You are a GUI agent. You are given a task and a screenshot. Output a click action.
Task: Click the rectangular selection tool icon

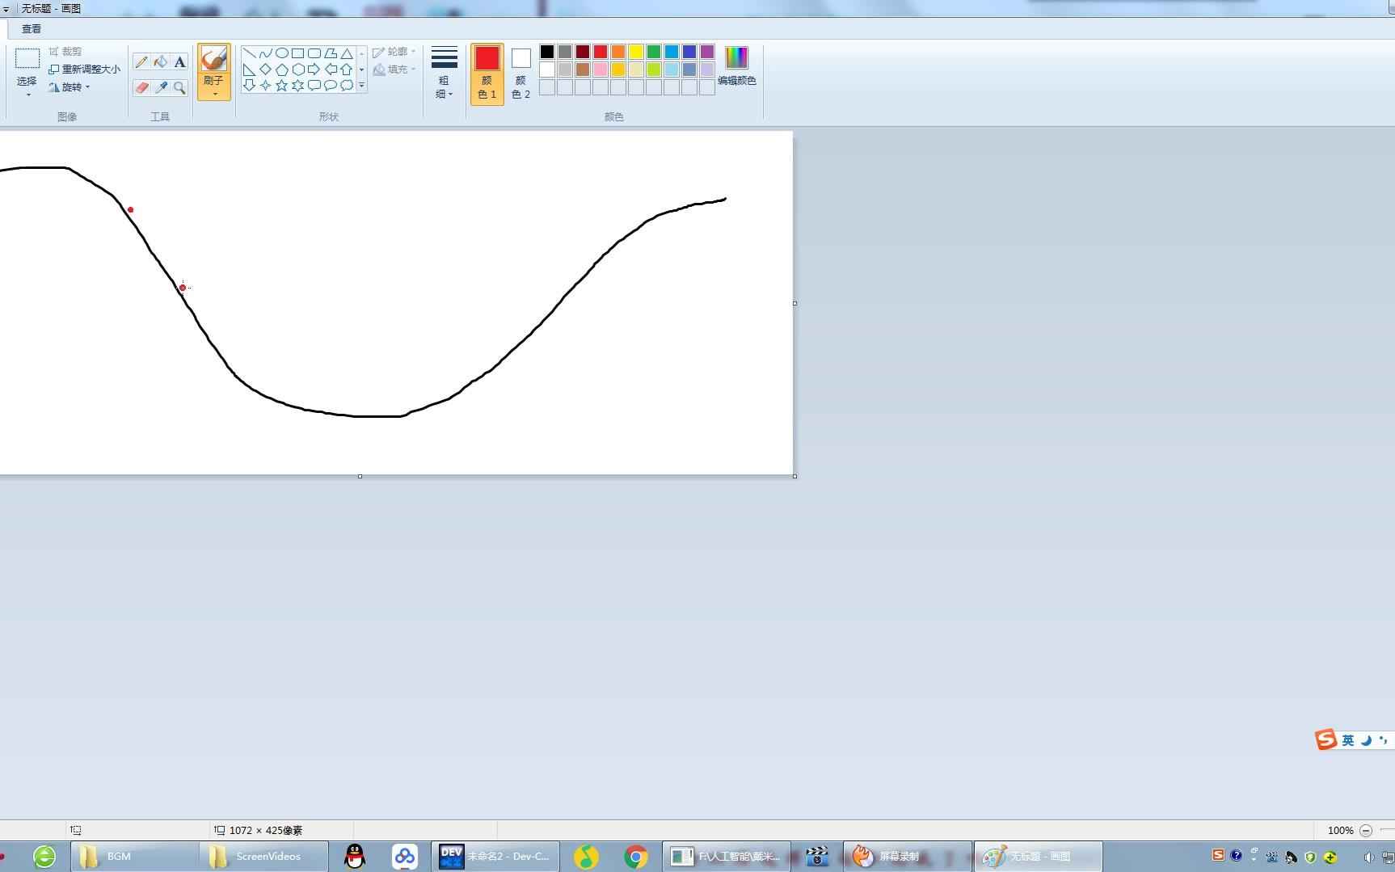point(27,58)
